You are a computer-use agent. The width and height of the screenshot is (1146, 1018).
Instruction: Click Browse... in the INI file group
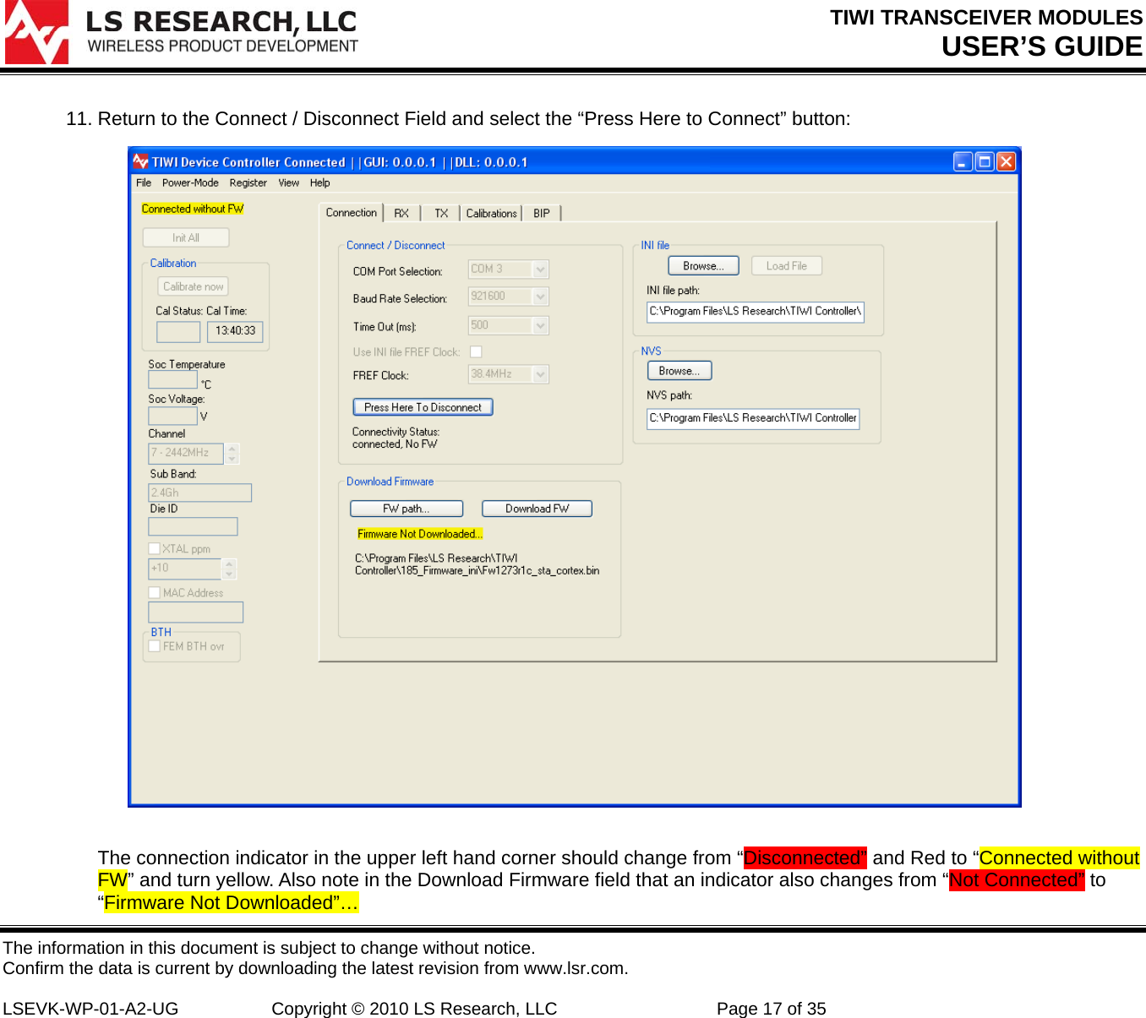tap(704, 265)
